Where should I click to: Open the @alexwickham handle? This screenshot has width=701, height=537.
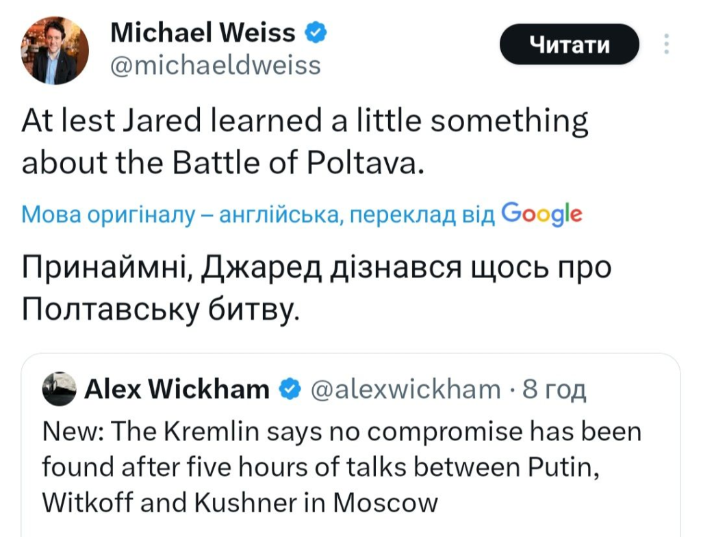(x=406, y=390)
